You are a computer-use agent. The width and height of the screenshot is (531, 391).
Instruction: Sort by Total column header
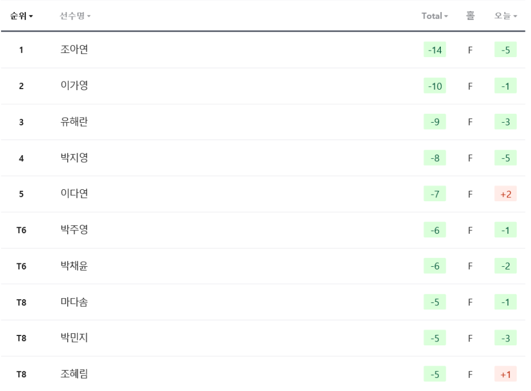[434, 16]
